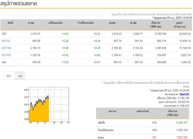Click SET100 latest value 2,160.73
This screenshot has height=139, width=193.
coord(35,48)
